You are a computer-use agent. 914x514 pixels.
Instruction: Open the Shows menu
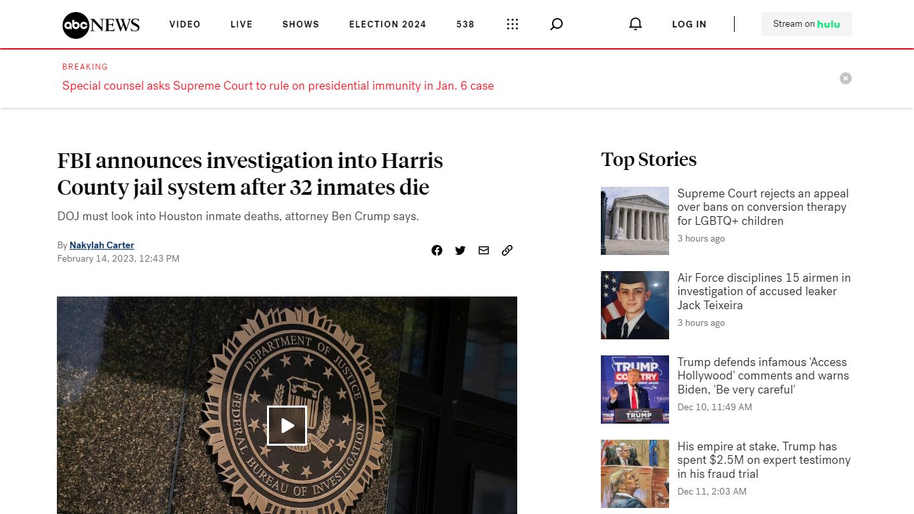coord(300,24)
